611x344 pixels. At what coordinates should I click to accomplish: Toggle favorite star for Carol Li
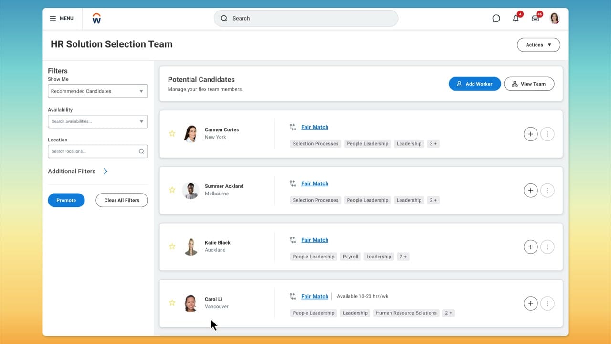(x=172, y=302)
